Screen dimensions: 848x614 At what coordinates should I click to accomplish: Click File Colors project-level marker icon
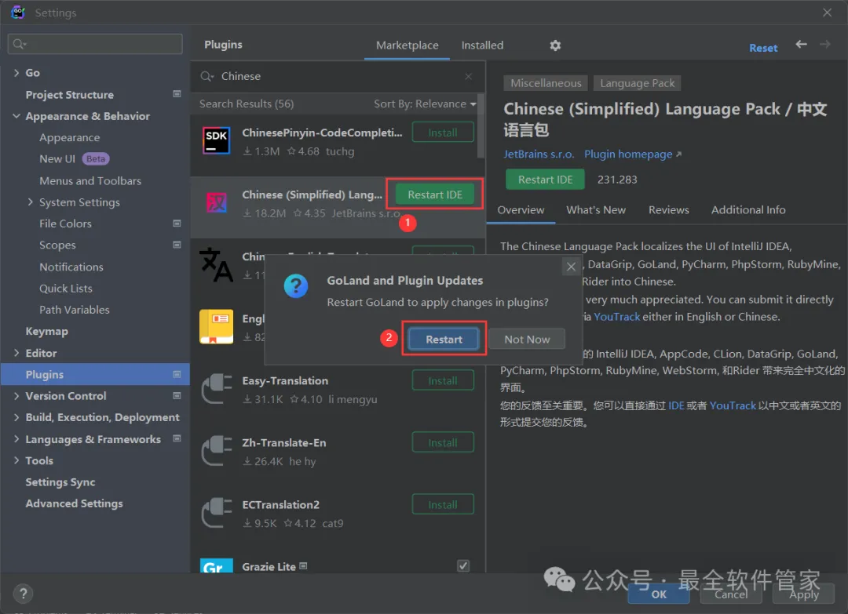pos(177,223)
